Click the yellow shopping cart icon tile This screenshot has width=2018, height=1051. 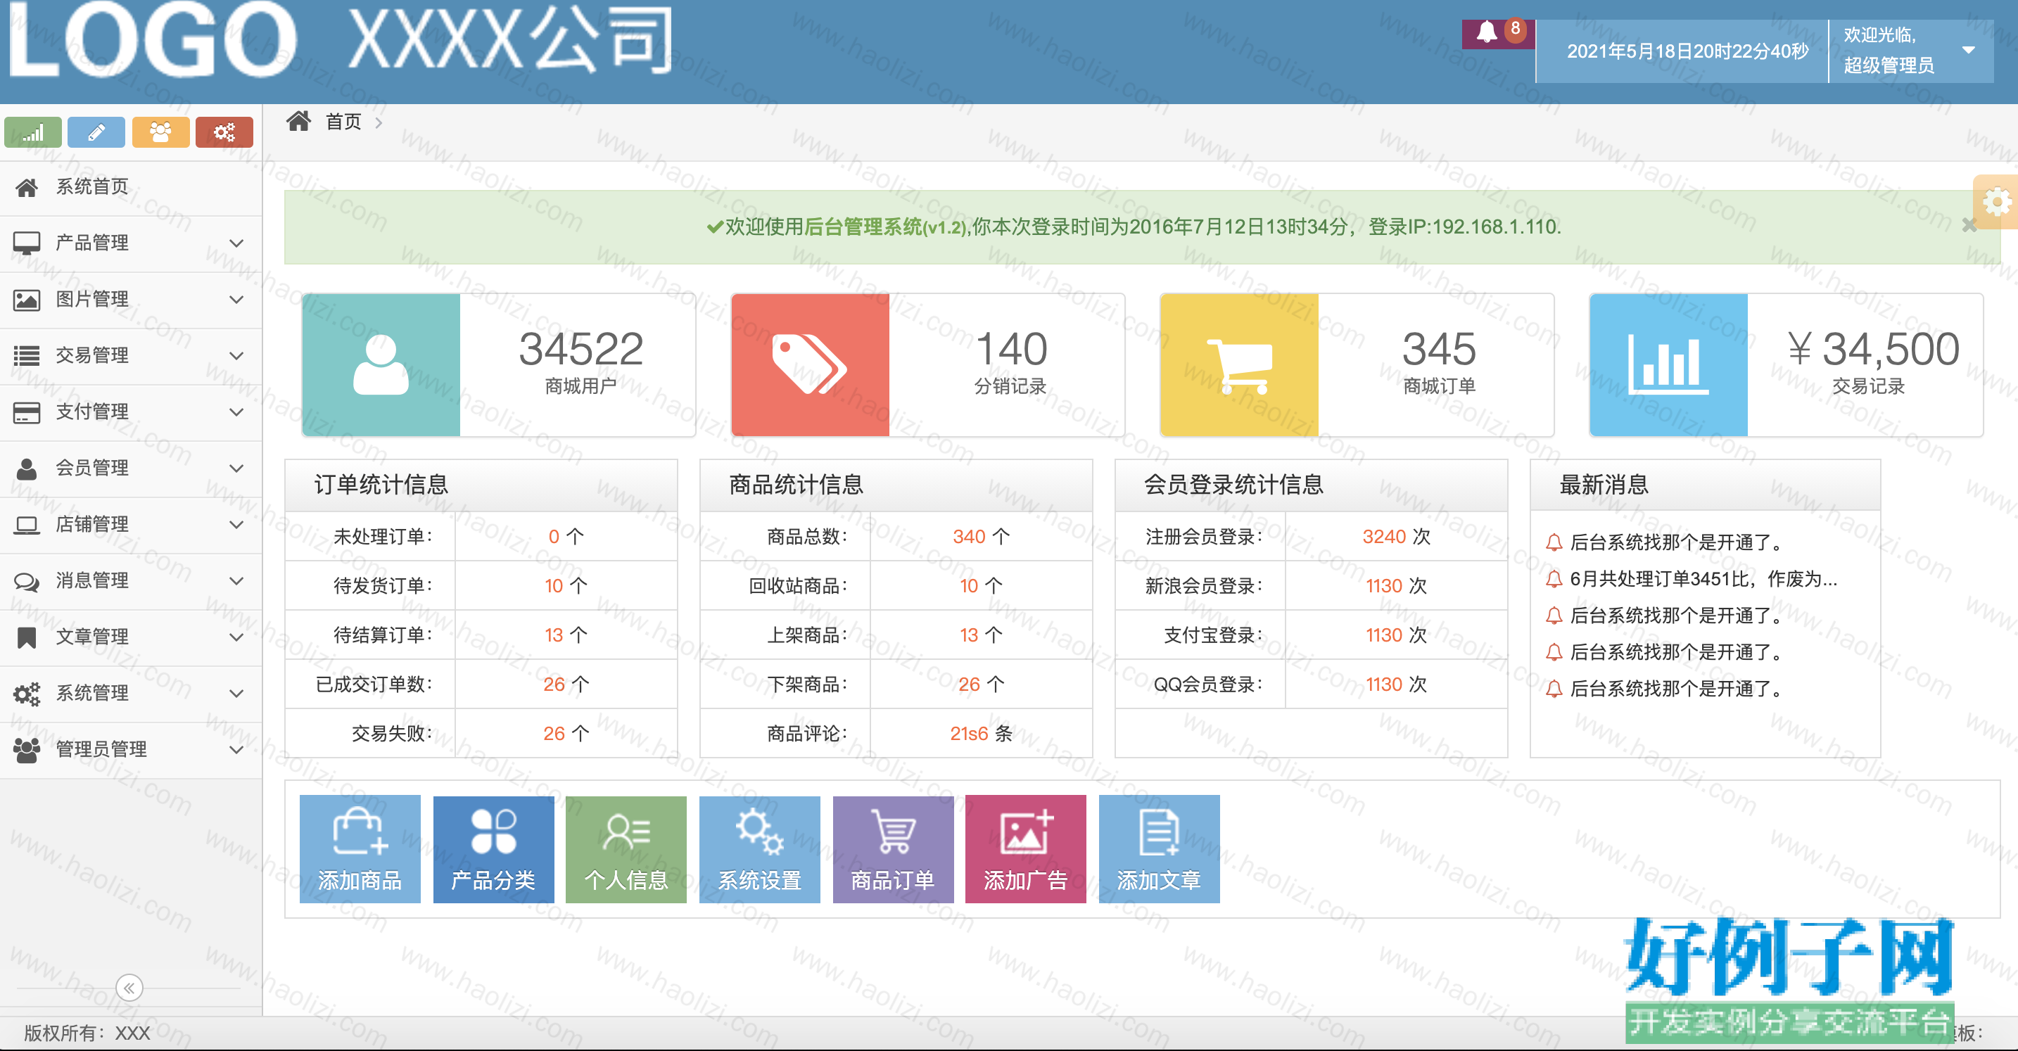point(1239,365)
